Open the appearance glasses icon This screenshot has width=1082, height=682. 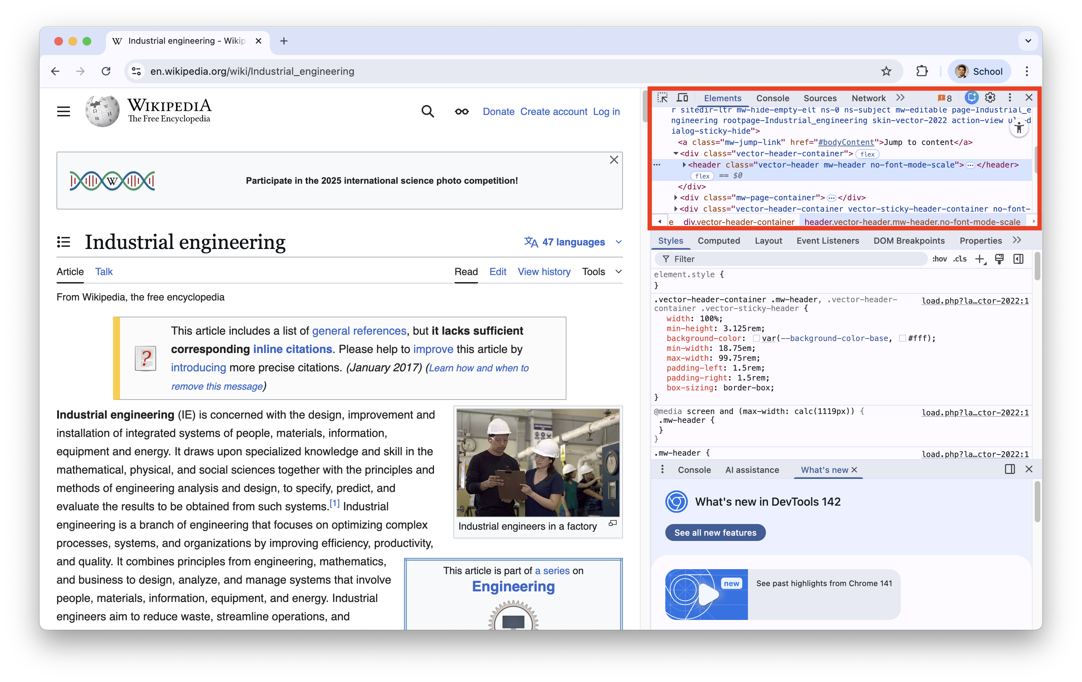click(x=462, y=111)
